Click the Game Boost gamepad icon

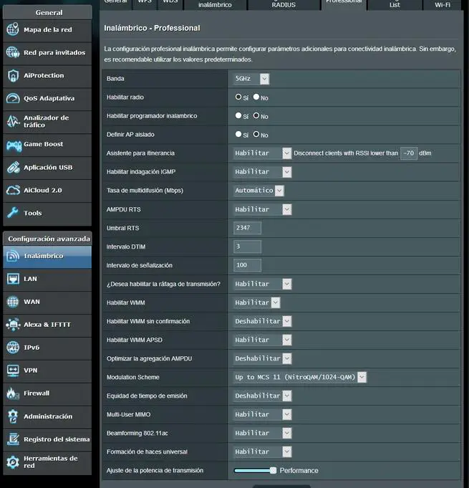12,145
